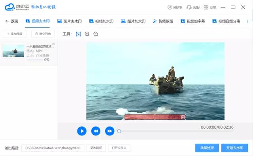The image size is (253, 156).
Task: Minimize the application window
Action: pyautogui.click(x=223, y=7)
